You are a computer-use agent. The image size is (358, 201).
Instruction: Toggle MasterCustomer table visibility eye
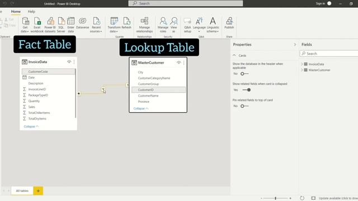coord(179,63)
